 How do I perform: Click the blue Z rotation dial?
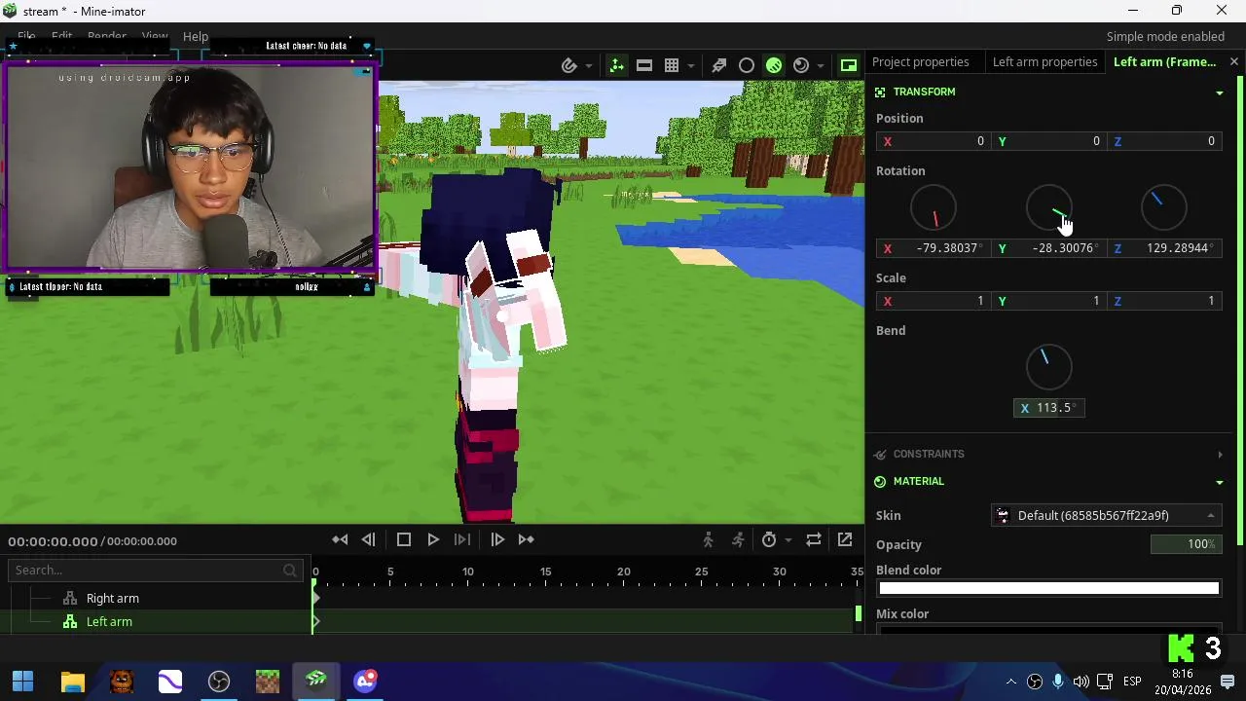(1163, 207)
